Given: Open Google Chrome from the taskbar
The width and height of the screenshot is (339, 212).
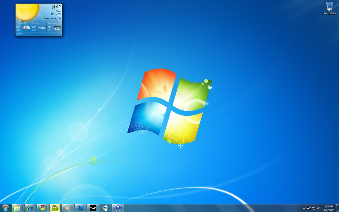Looking at the screenshot, I should coord(42,208).
